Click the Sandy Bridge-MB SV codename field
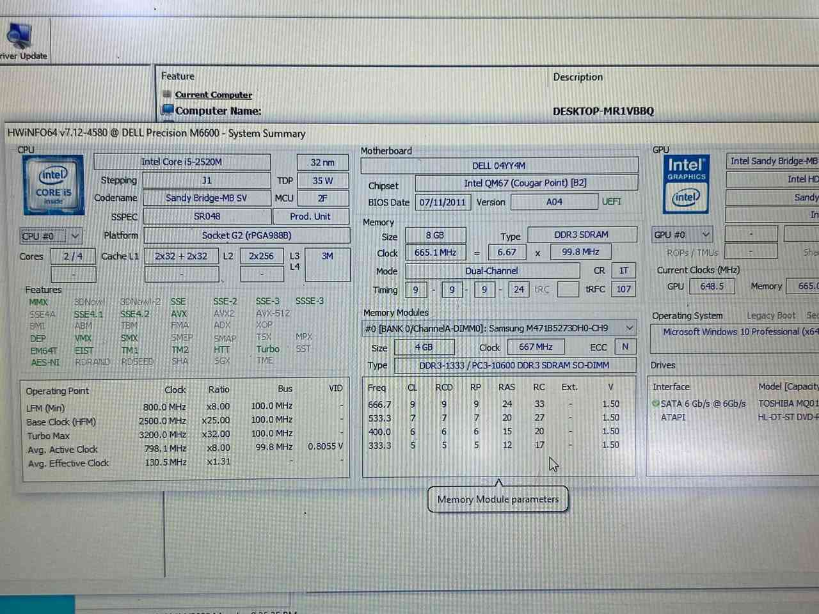 point(207,198)
